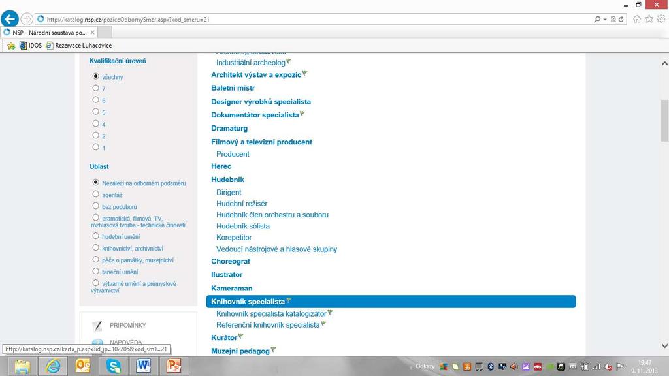
Task: Select qualification level 1 radio
Action: click(95, 147)
